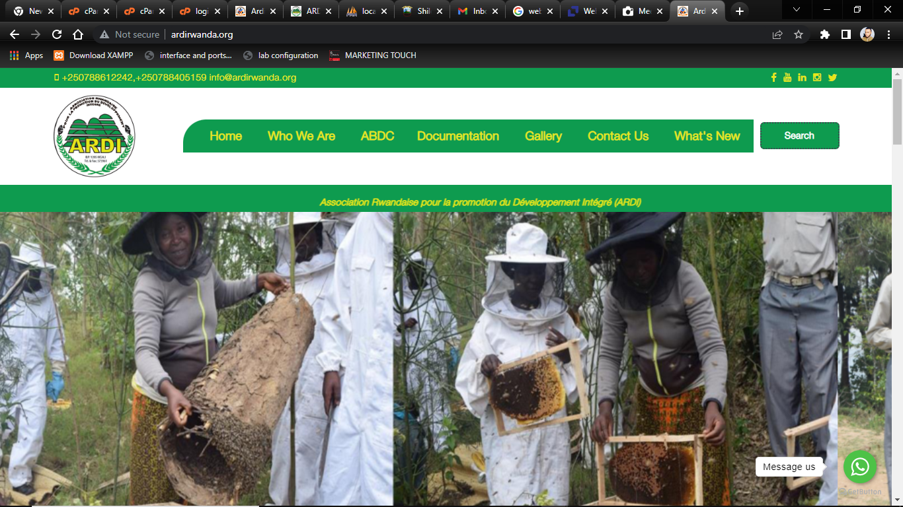Click the LinkedIn icon in the top bar
This screenshot has height=507, width=903.
pos(802,77)
